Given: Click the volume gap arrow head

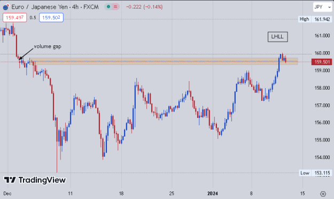Looking at the screenshot, I should [x=20, y=58].
